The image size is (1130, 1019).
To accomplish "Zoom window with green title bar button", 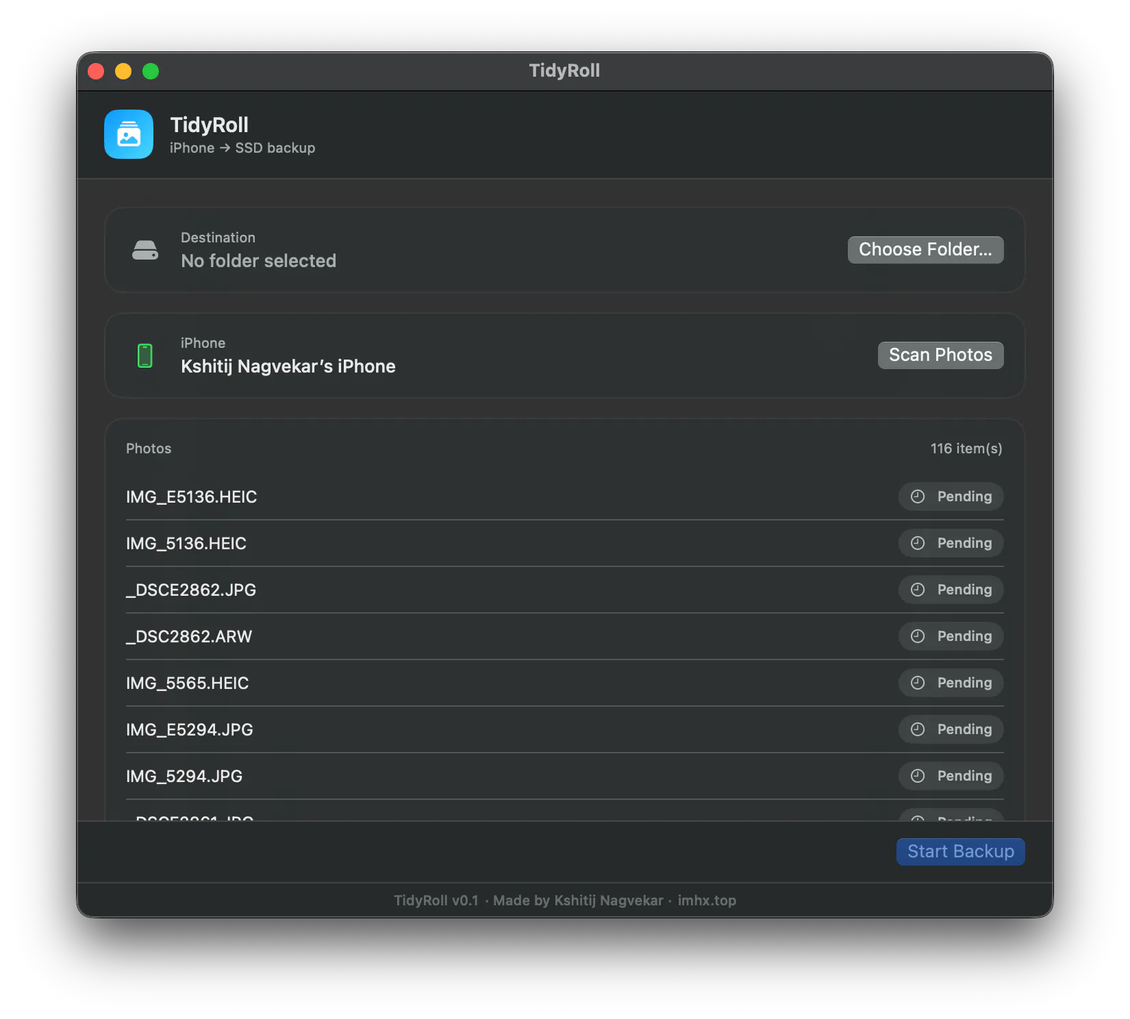I will pyautogui.click(x=151, y=71).
